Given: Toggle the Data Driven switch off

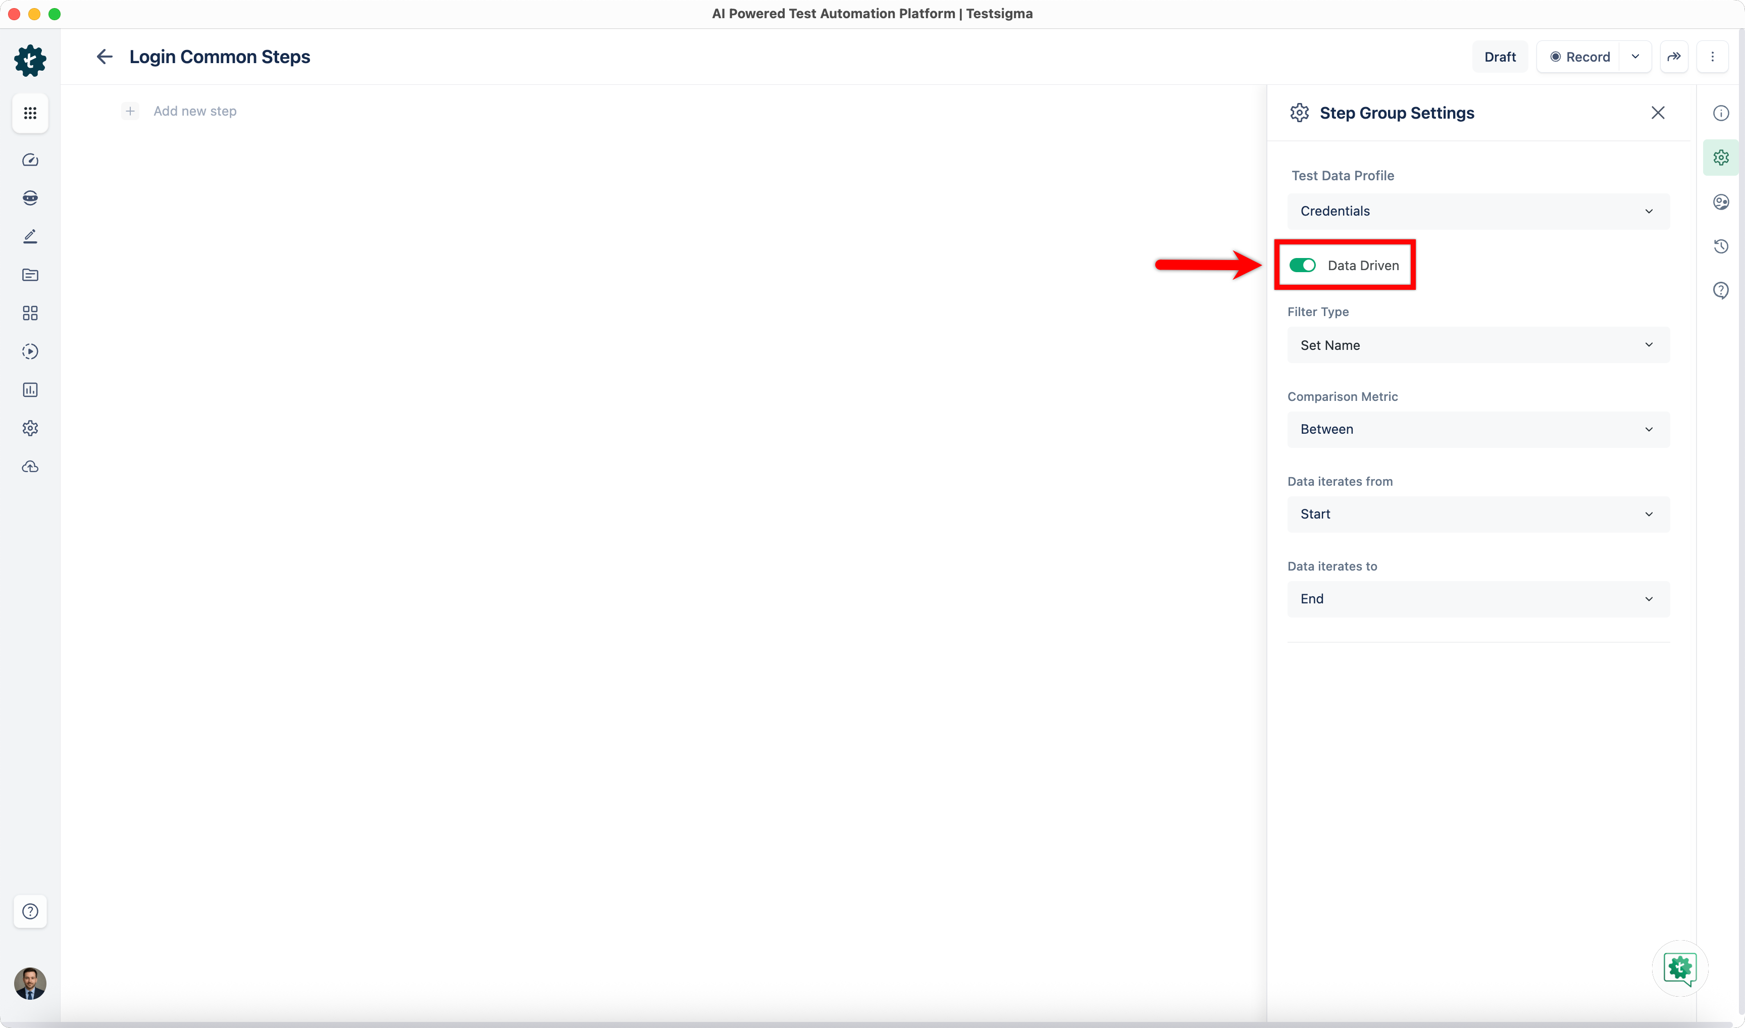Looking at the screenshot, I should (1302, 265).
